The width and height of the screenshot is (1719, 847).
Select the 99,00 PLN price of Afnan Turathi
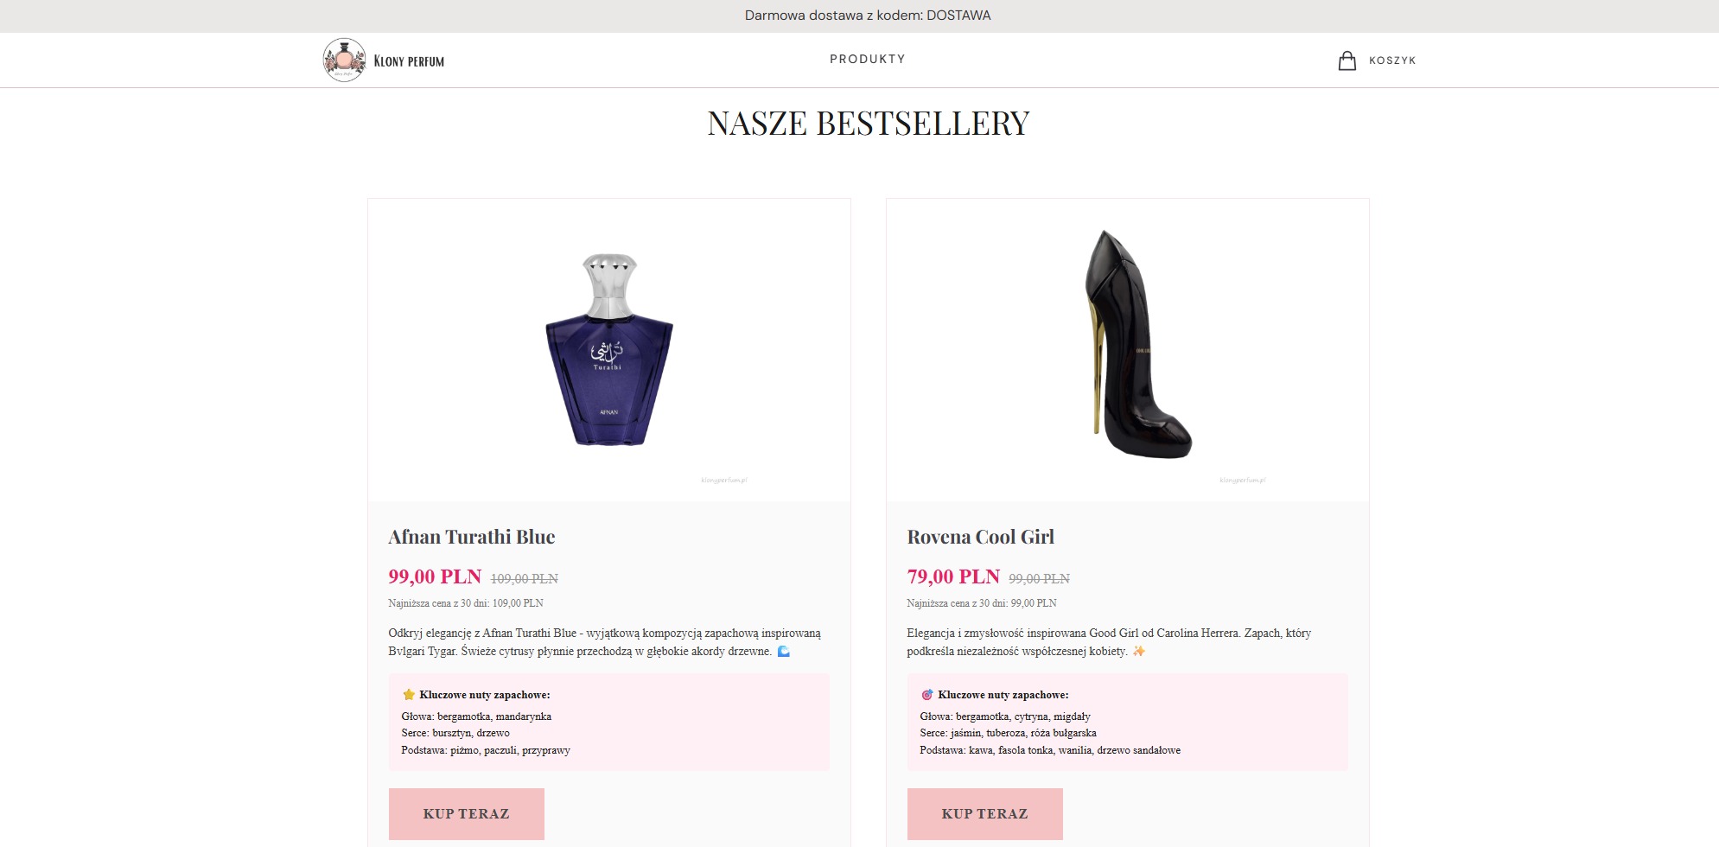pos(435,576)
